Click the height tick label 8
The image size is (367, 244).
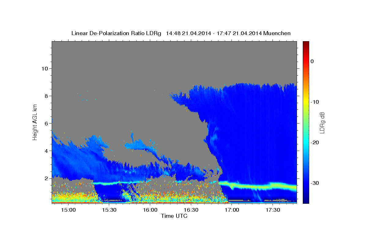click(46, 96)
